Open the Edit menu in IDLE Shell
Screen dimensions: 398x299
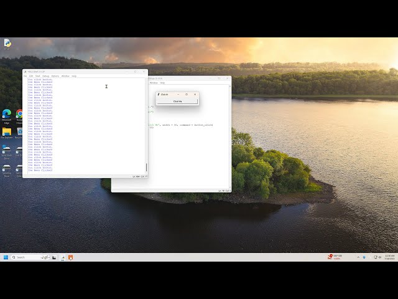[x=31, y=76]
